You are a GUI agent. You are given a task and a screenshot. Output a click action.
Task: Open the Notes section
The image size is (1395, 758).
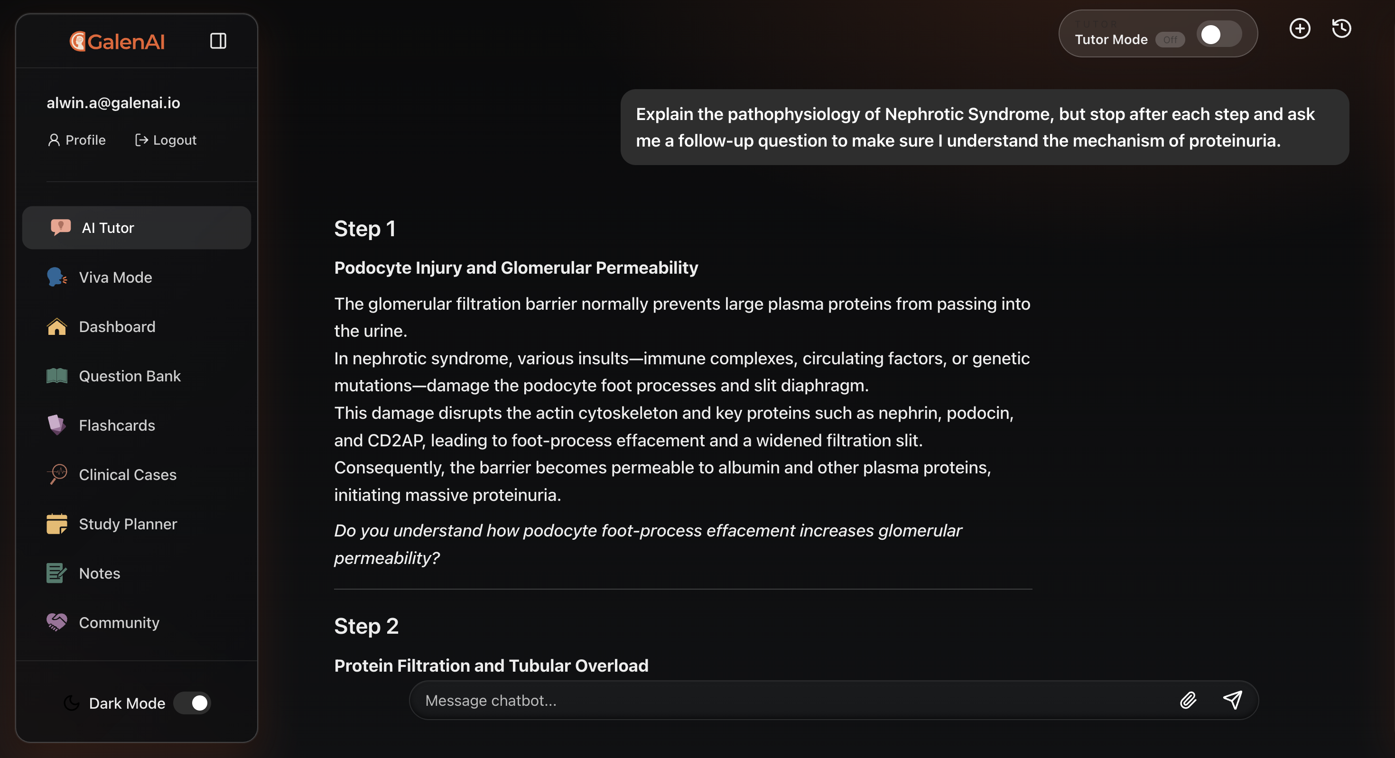pos(100,573)
